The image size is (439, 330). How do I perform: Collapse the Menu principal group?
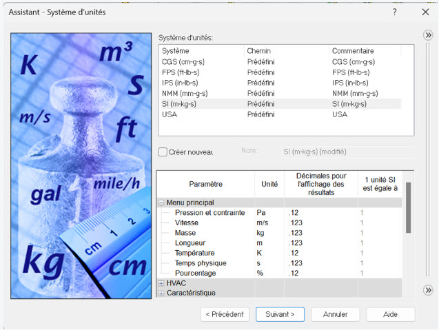click(161, 203)
